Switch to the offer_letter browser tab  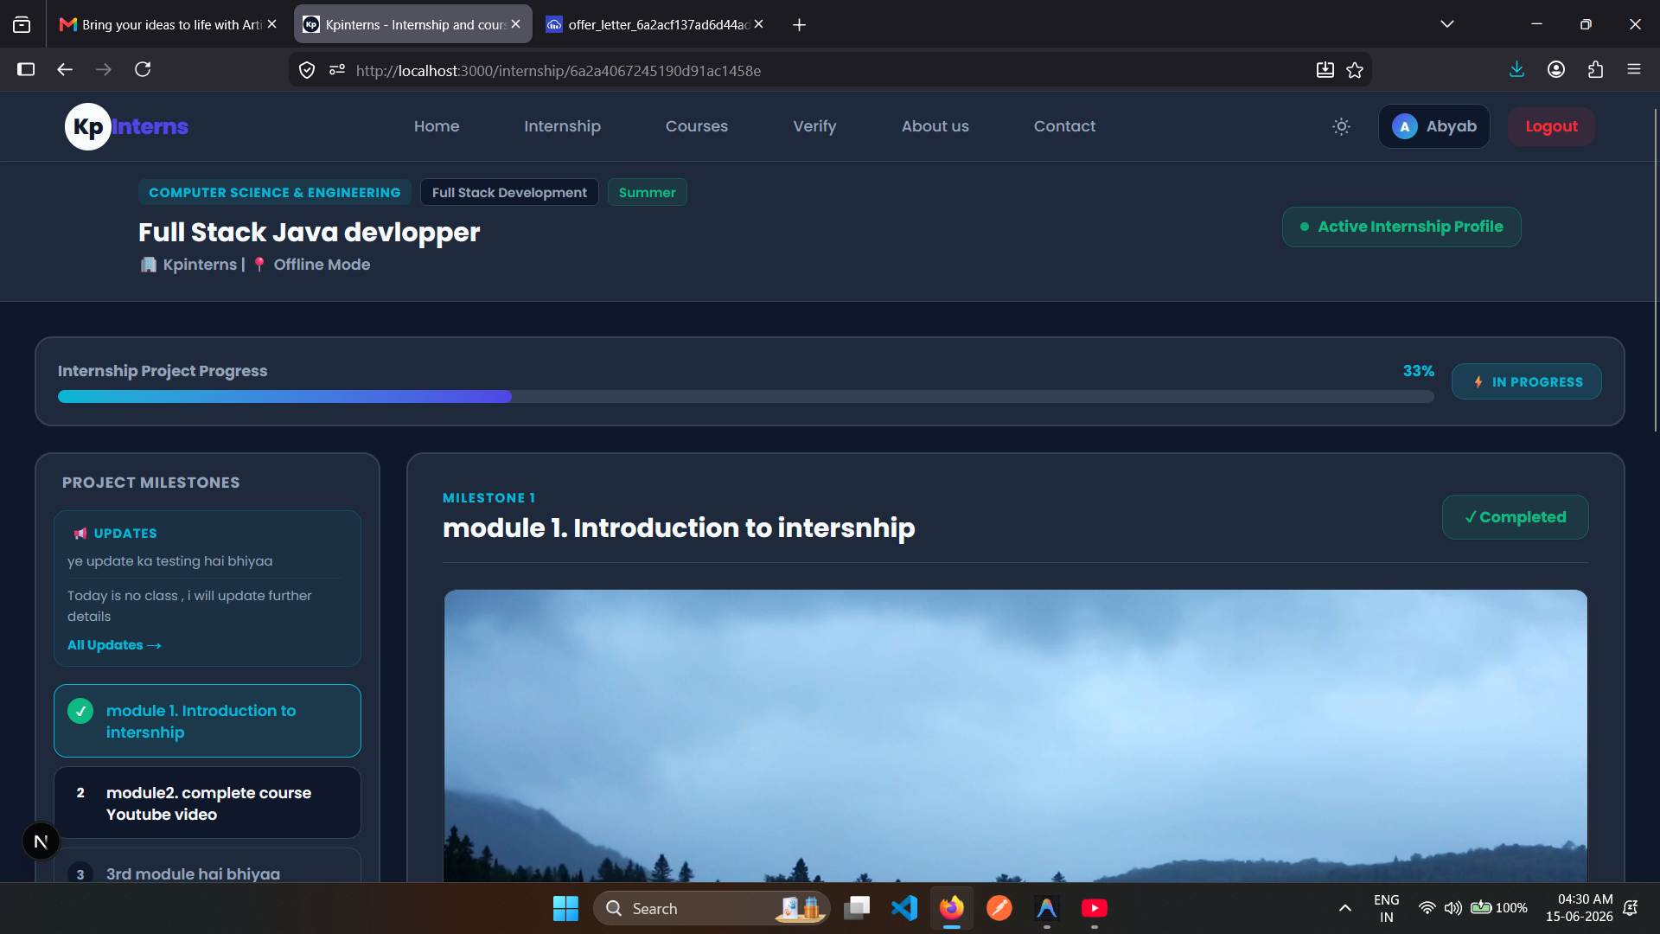pyautogui.click(x=654, y=24)
